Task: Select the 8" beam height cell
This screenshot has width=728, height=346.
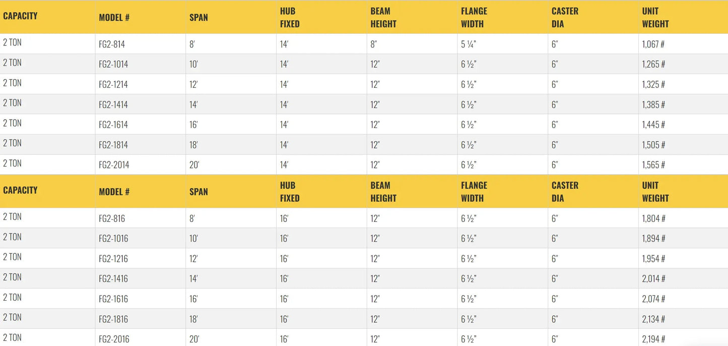Action: (x=374, y=44)
